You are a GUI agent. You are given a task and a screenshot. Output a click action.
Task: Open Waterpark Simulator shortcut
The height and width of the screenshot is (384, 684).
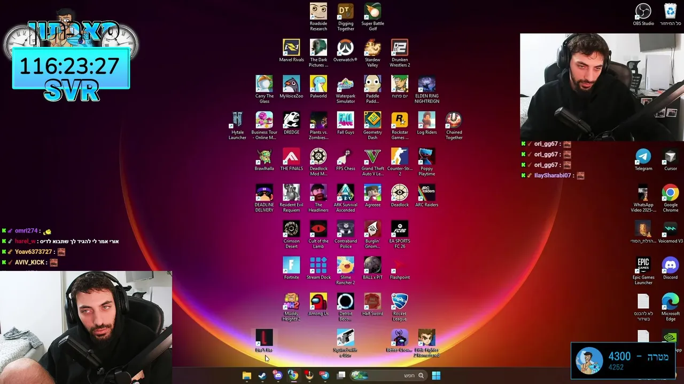click(346, 90)
